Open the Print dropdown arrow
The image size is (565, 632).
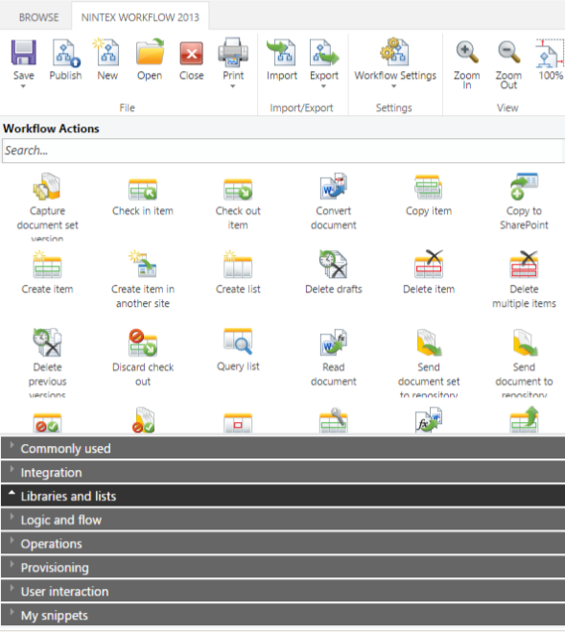233,86
